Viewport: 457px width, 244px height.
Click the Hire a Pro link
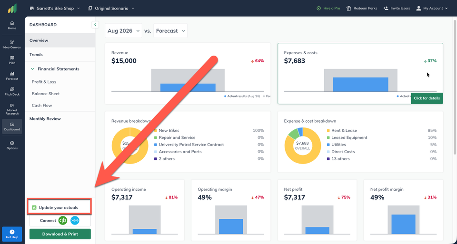(332, 8)
